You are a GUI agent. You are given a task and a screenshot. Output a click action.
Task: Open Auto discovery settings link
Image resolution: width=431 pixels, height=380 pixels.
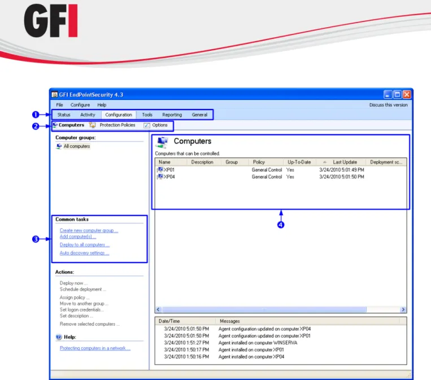pos(84,253)
